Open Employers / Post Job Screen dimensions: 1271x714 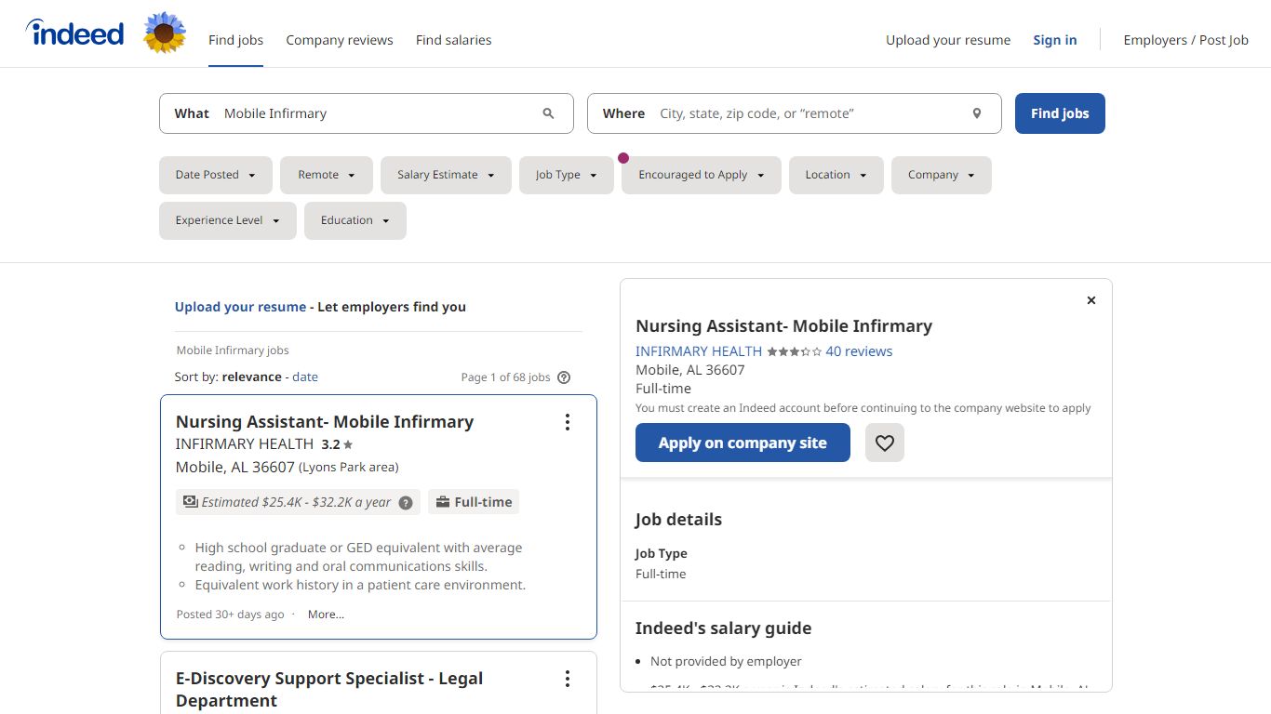coord(1186,40)
